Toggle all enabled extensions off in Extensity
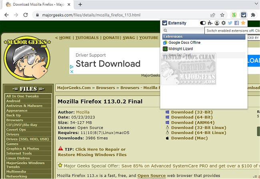The width and height of the screenshot is (260, 179). pos(203,23)
